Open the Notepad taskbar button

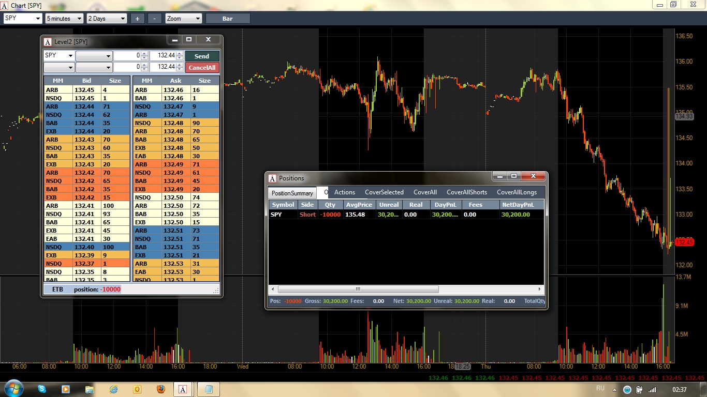click(209, 389)
